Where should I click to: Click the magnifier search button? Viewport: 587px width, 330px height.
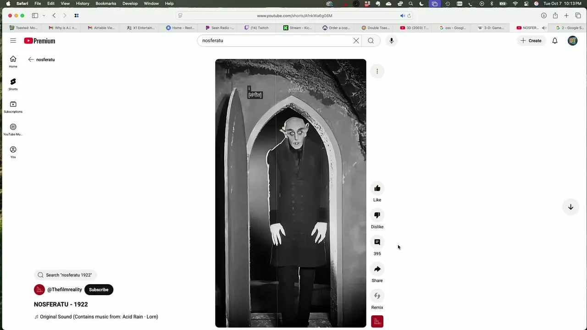(x=371, y=41)
